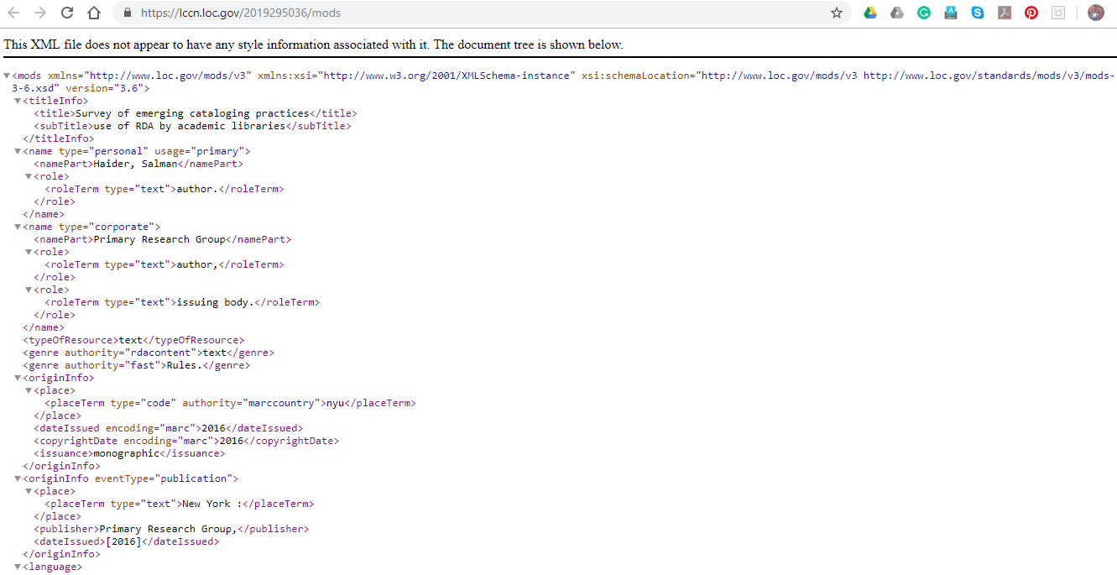Open the Chrome profile avatar menu
The image size is (1117, 575).
(1096, 13)
